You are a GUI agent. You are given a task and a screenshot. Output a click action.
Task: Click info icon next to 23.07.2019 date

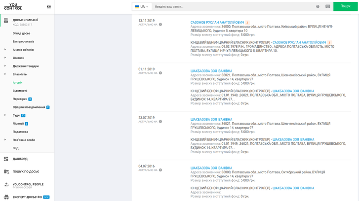[160, 122]
